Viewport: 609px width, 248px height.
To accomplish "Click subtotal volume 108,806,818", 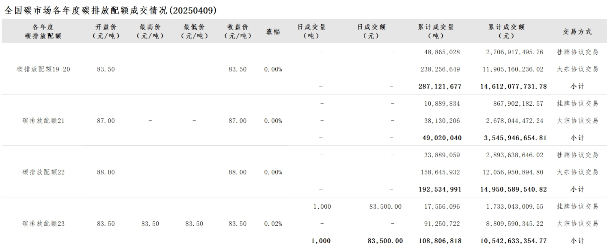I will click(440, 241).
